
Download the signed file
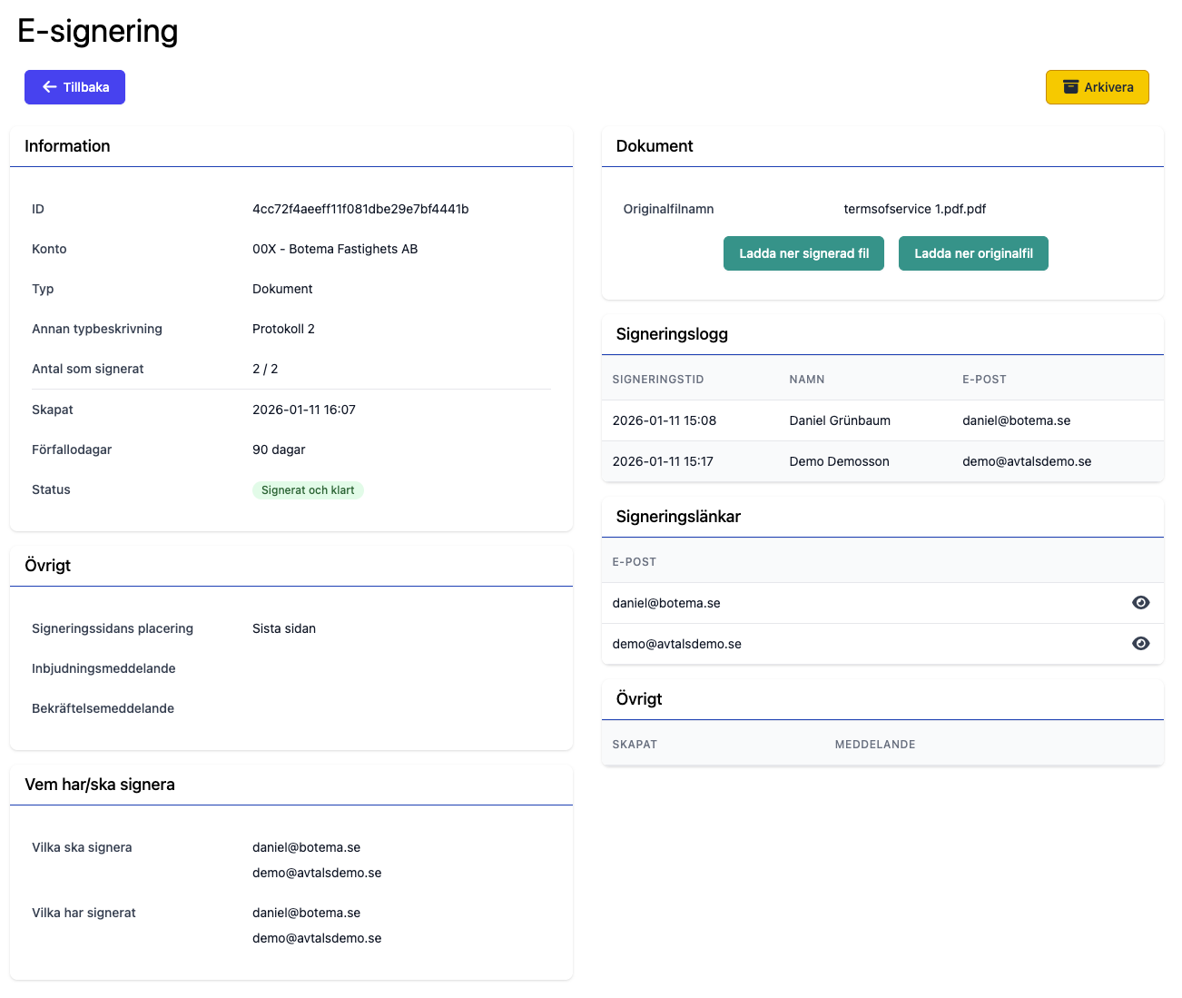click(803, 253)
